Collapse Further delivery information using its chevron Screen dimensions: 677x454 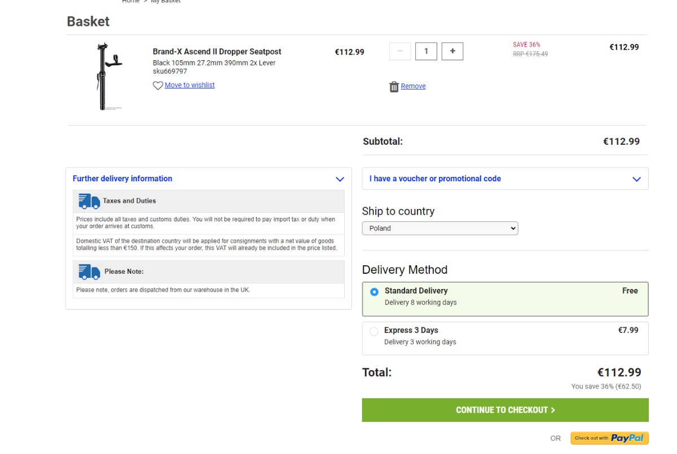tap(340, 179)
